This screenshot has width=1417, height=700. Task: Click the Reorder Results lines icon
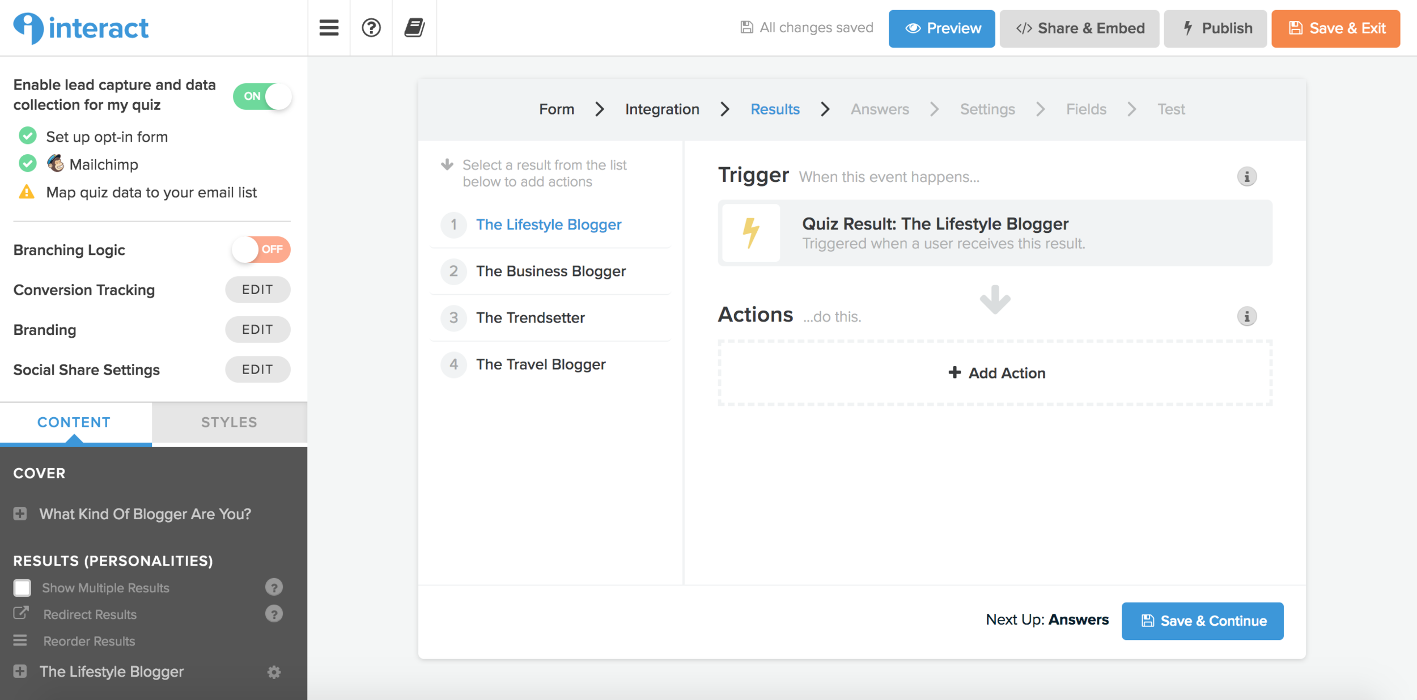(x=20, y=640)
